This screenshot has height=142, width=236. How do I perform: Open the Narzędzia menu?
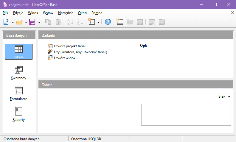[x=66, y=13]
